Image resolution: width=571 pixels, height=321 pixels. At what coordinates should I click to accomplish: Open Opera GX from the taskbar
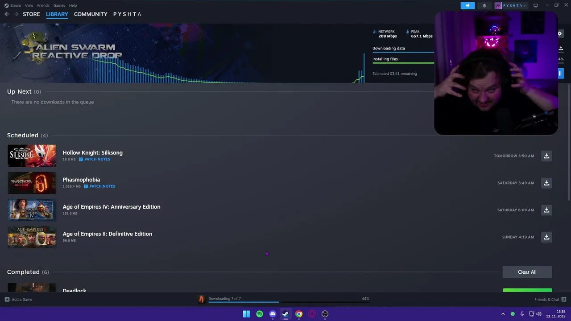(x=312, y=314)
